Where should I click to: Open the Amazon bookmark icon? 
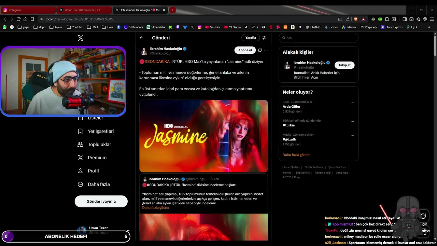pyautogui.click(x=293, y=27)
